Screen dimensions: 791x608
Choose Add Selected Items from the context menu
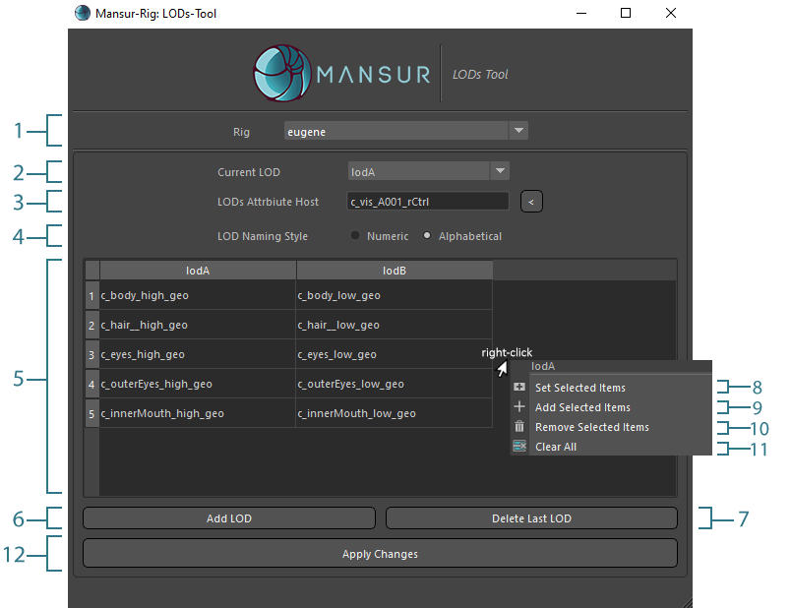click(x=582, y=406)
